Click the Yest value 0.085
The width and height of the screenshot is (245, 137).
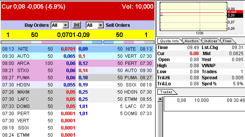(237, 60)
